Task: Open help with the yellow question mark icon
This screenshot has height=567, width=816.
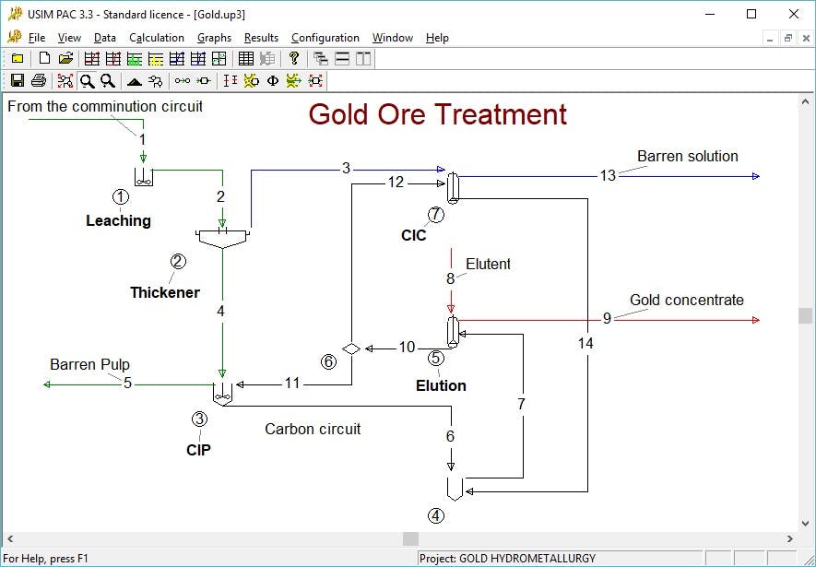Action: coord(294,58)
